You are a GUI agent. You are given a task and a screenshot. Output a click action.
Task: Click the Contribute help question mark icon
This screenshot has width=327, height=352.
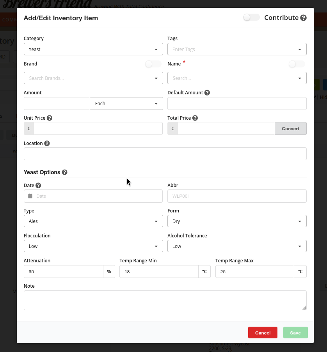tap(303, 18)
